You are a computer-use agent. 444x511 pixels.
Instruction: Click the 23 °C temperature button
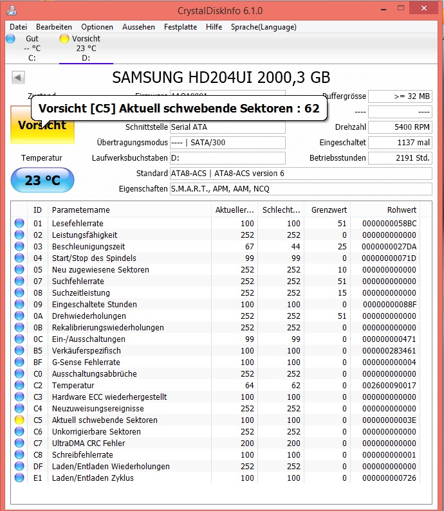42,180
